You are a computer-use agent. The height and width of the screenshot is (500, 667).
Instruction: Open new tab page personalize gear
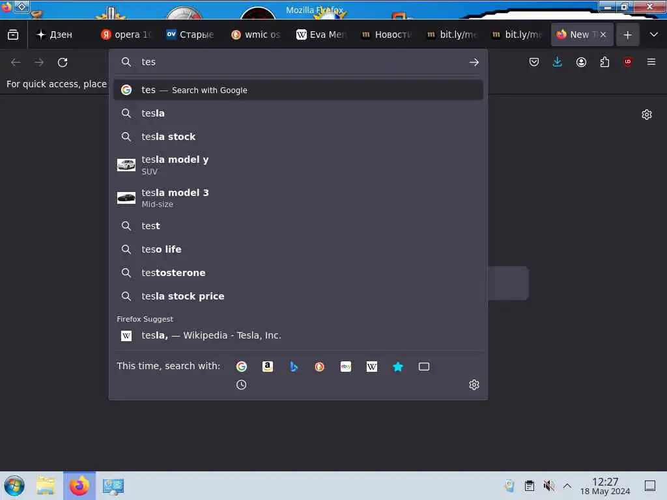click(647, 115)
